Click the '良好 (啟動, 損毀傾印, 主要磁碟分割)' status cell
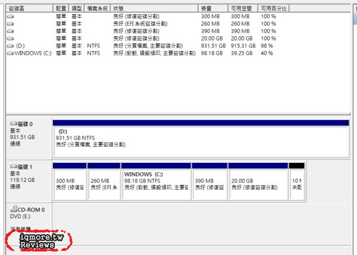 pyautogui.click(x=154, y=53)
